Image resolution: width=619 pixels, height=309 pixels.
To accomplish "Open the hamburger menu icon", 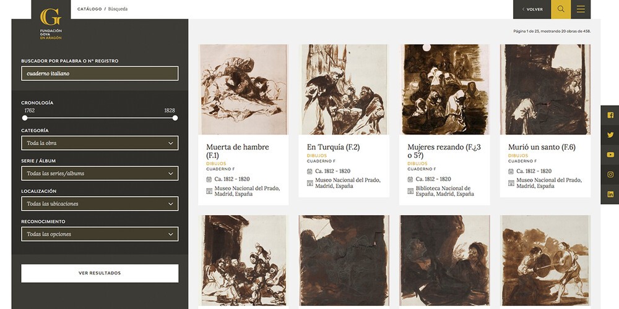I will click(581, 9).
